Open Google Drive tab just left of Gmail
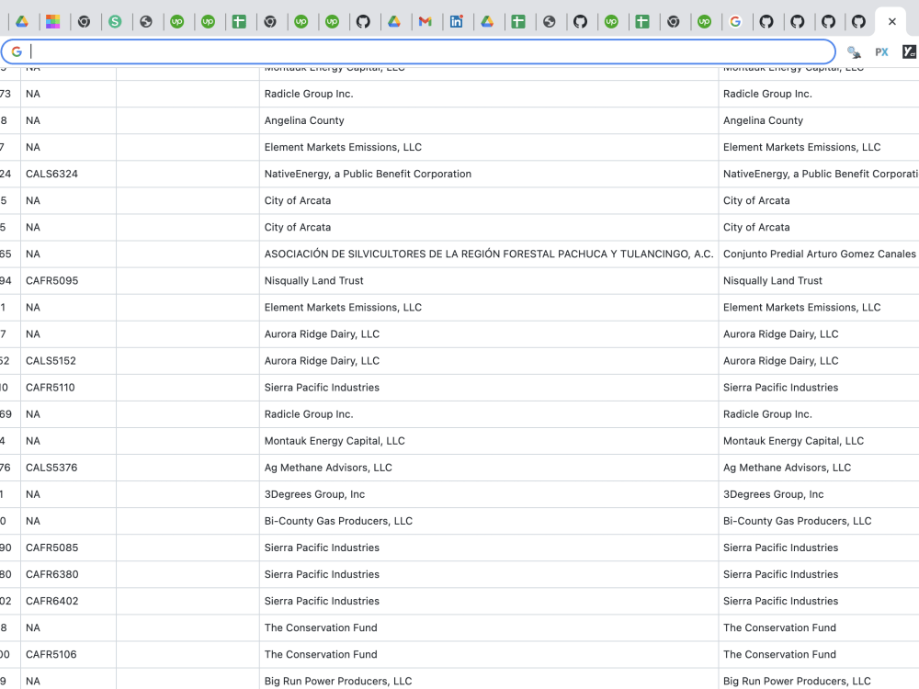Screen dimensions: 919x689 (394, 22)
